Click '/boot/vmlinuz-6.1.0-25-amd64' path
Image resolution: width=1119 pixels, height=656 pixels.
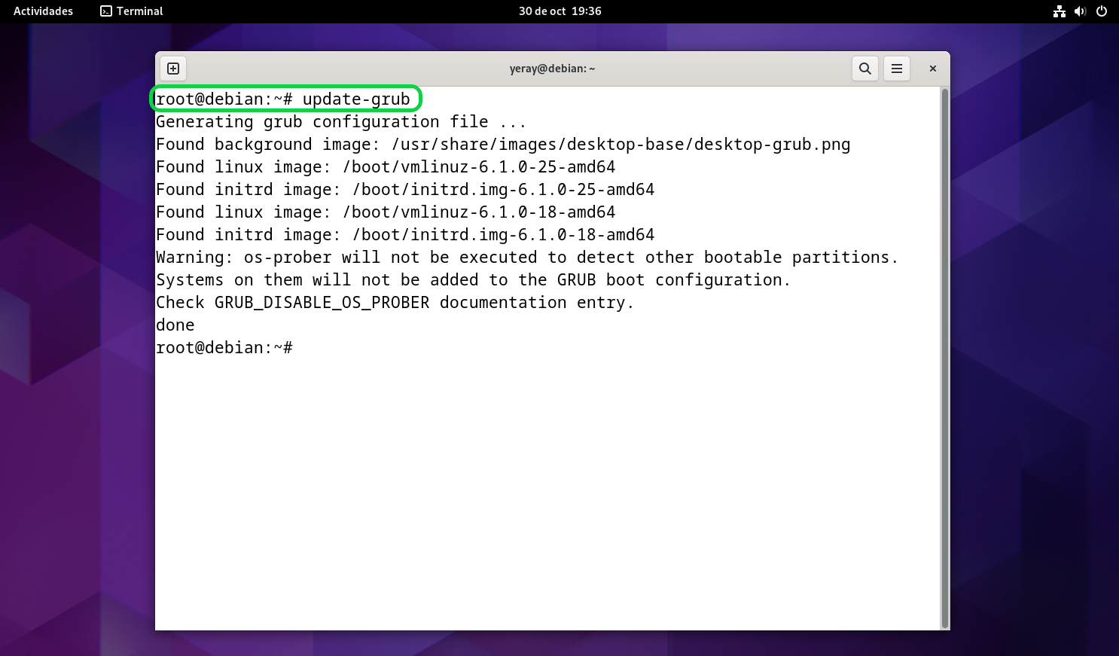pyautogui.click(x=479, y=167)
